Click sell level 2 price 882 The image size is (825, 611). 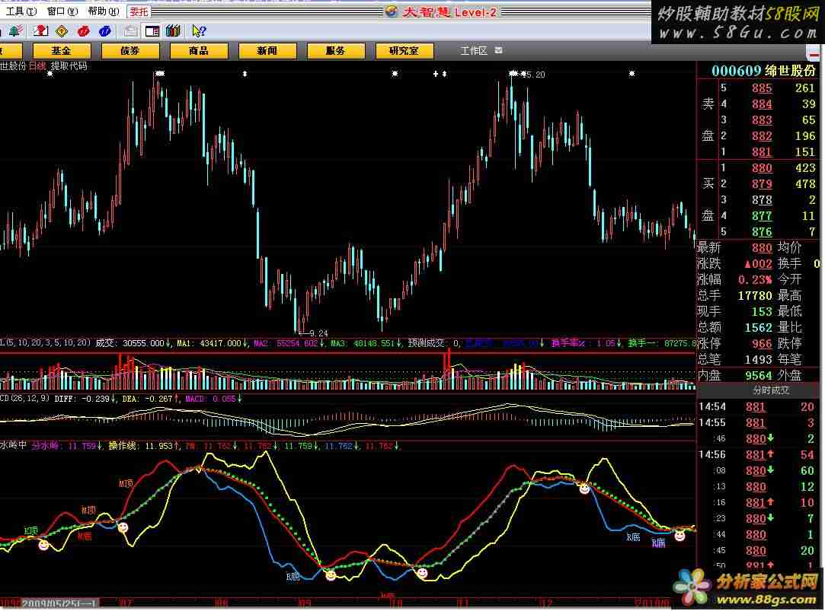(762, 136)
